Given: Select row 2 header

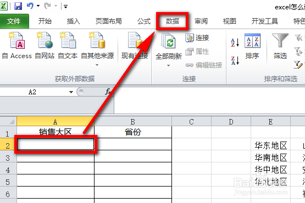Looking at the screenshot, I should tap(8, 144).
